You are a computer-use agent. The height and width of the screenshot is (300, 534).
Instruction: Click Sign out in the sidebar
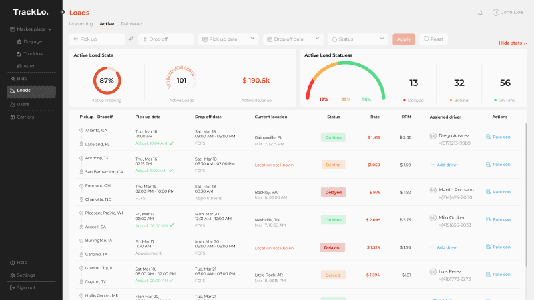click(26, 287)
